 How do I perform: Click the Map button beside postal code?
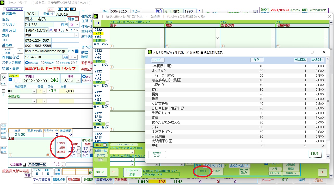[x=105, y=11]
